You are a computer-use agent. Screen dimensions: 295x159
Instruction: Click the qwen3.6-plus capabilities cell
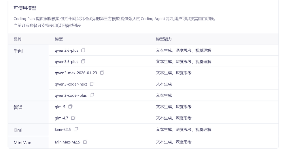[x=184, y=51]
